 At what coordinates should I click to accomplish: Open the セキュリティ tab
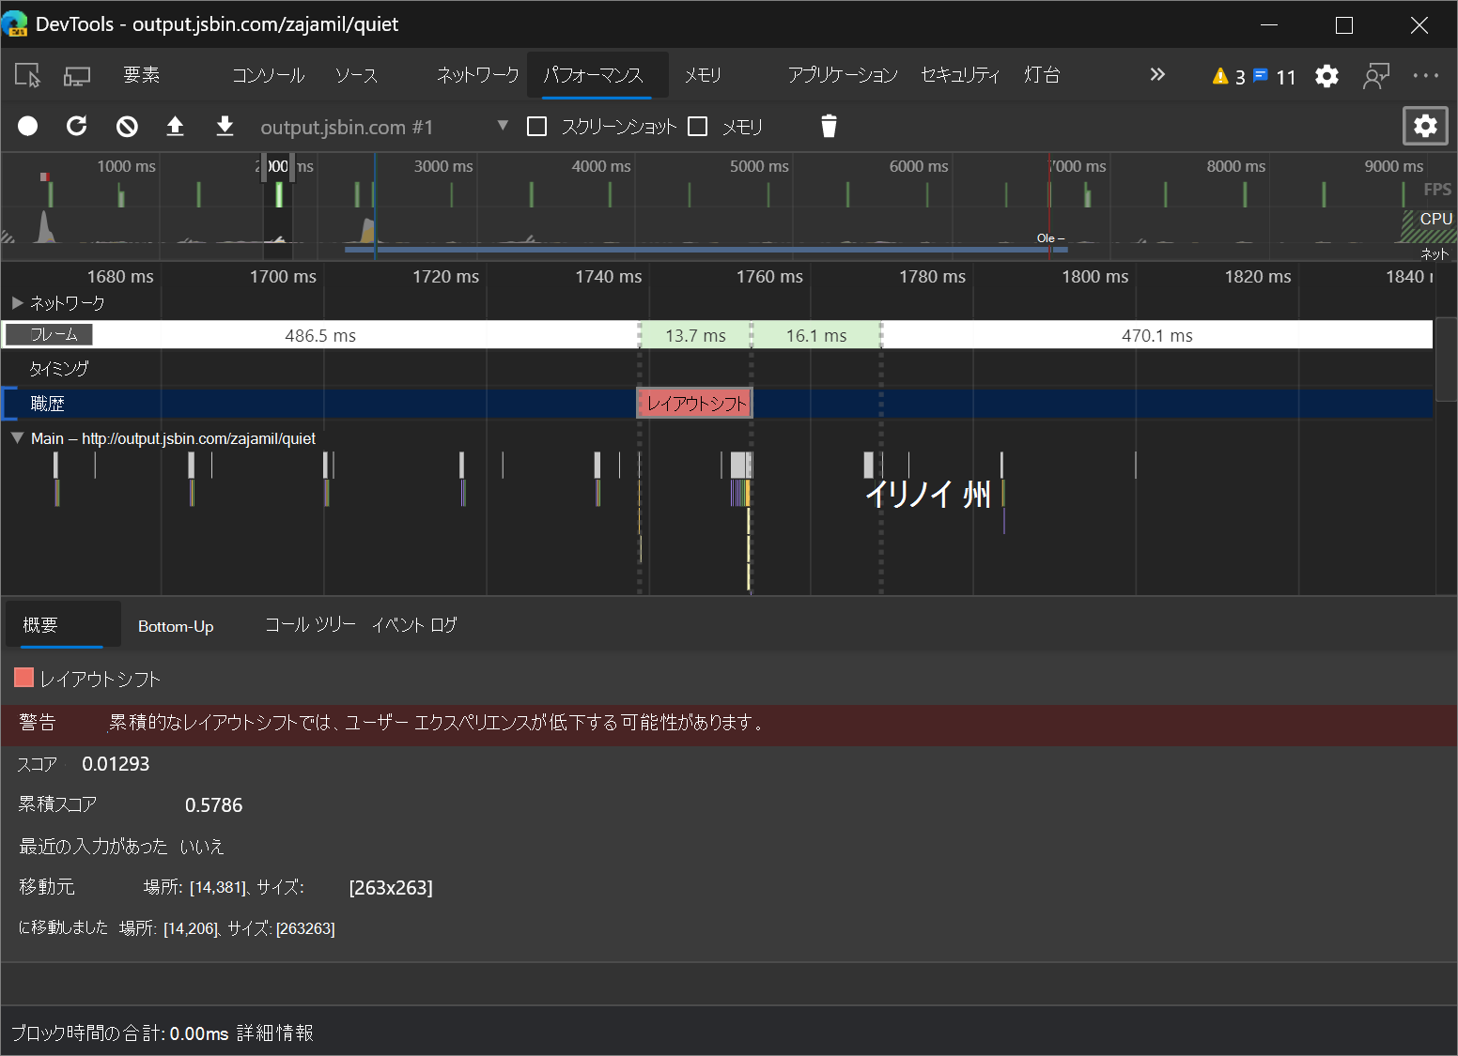[x=960, y=75]
